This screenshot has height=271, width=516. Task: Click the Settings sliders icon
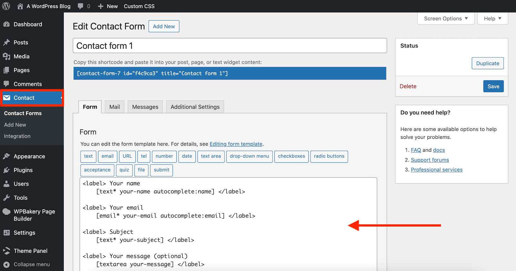click(x=6, y=233)
